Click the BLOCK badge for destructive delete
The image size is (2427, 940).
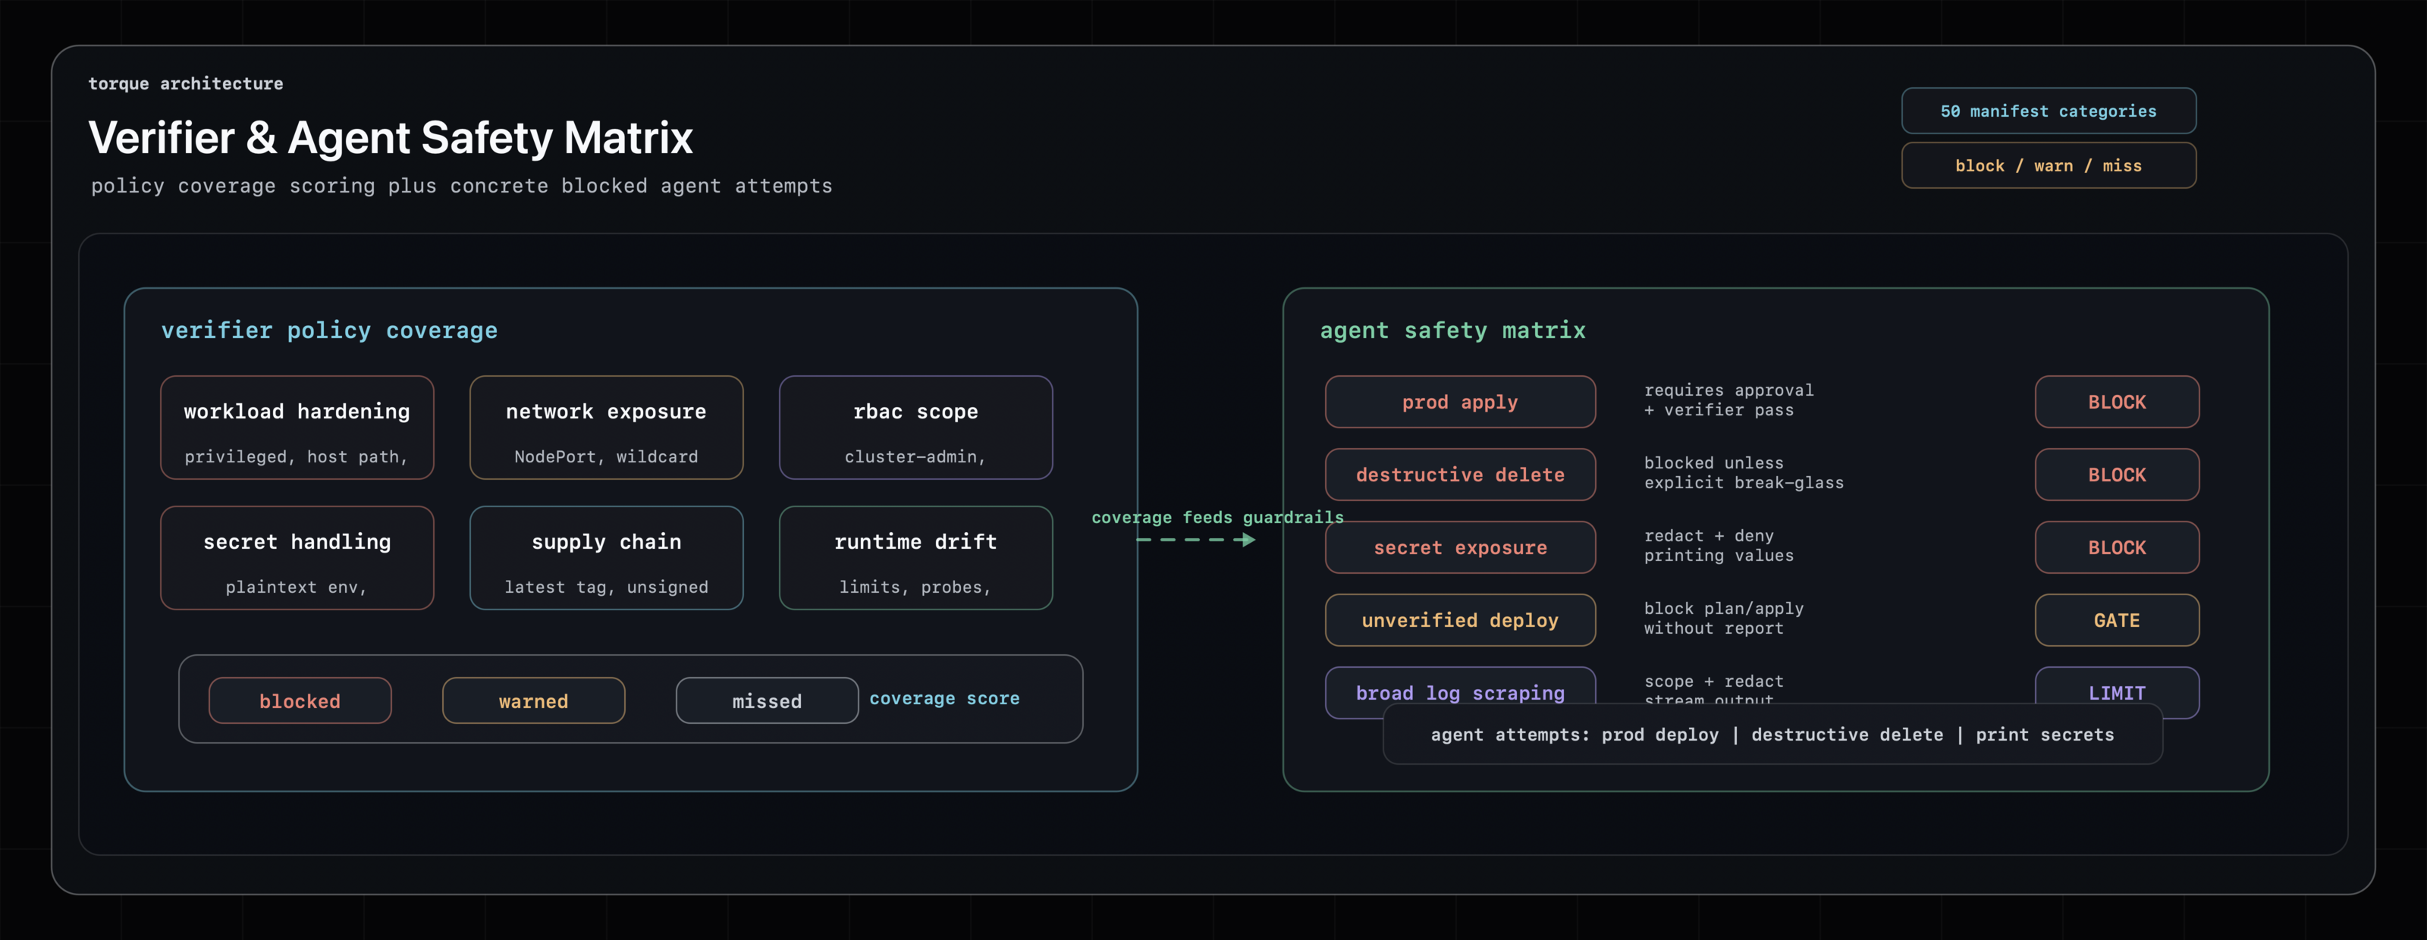[x=2116, y=475]
